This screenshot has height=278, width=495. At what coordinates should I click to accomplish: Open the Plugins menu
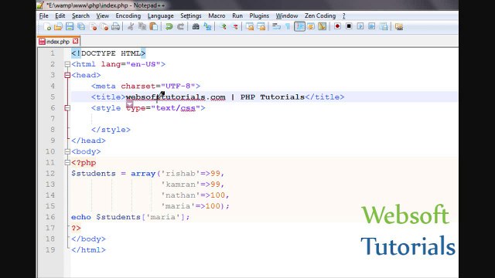[259, 15]
